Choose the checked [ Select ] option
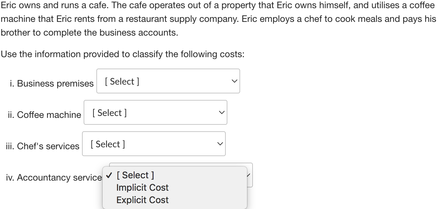Screen dimensions: 443x209 136,175
